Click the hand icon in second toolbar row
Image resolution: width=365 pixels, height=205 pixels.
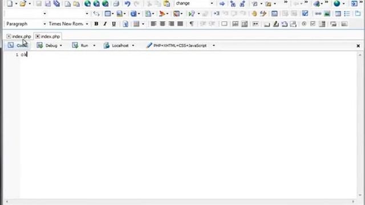tap(254, 14)
